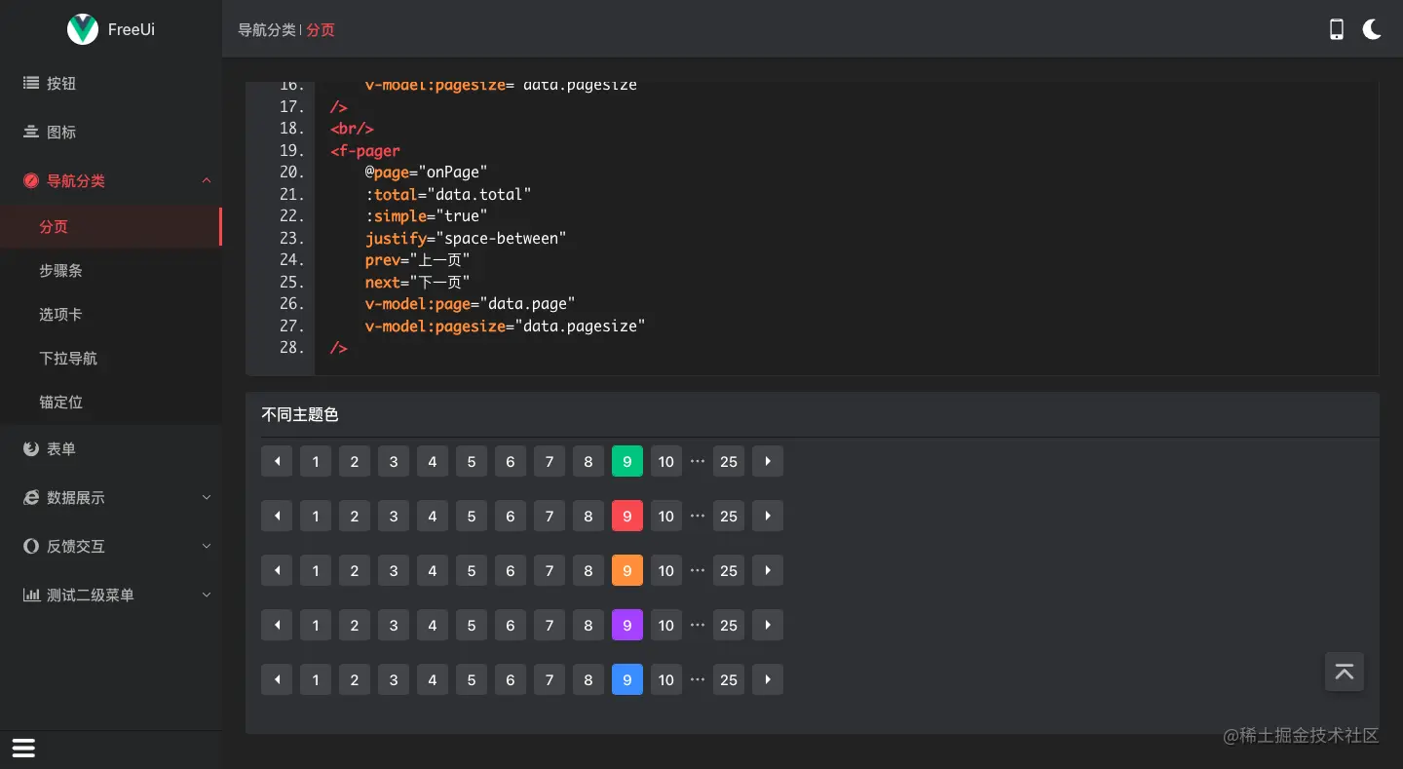Click the 数据展示 sidebar icon

pos(31,498)
